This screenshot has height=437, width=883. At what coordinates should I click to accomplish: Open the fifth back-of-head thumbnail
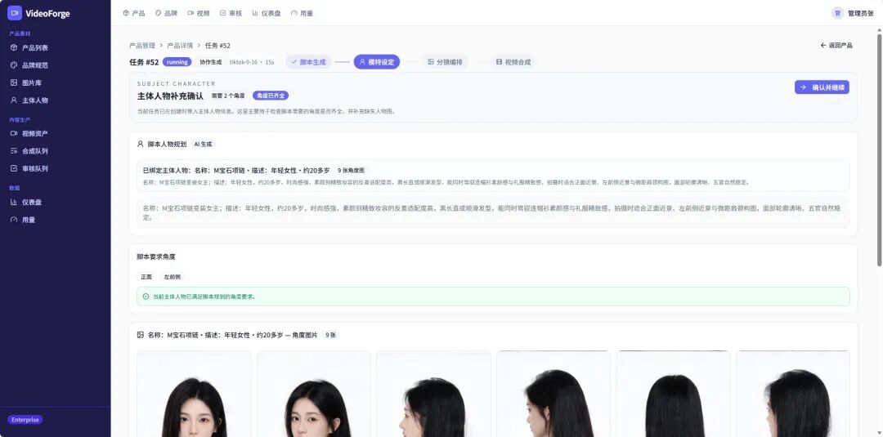[x=673, y=394]
